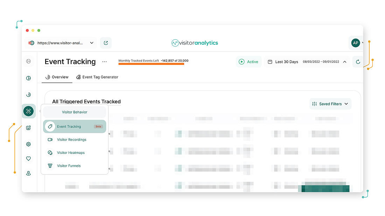
Task: Click the Saved Filters chevron arrow
Action: tap(346, 104)
